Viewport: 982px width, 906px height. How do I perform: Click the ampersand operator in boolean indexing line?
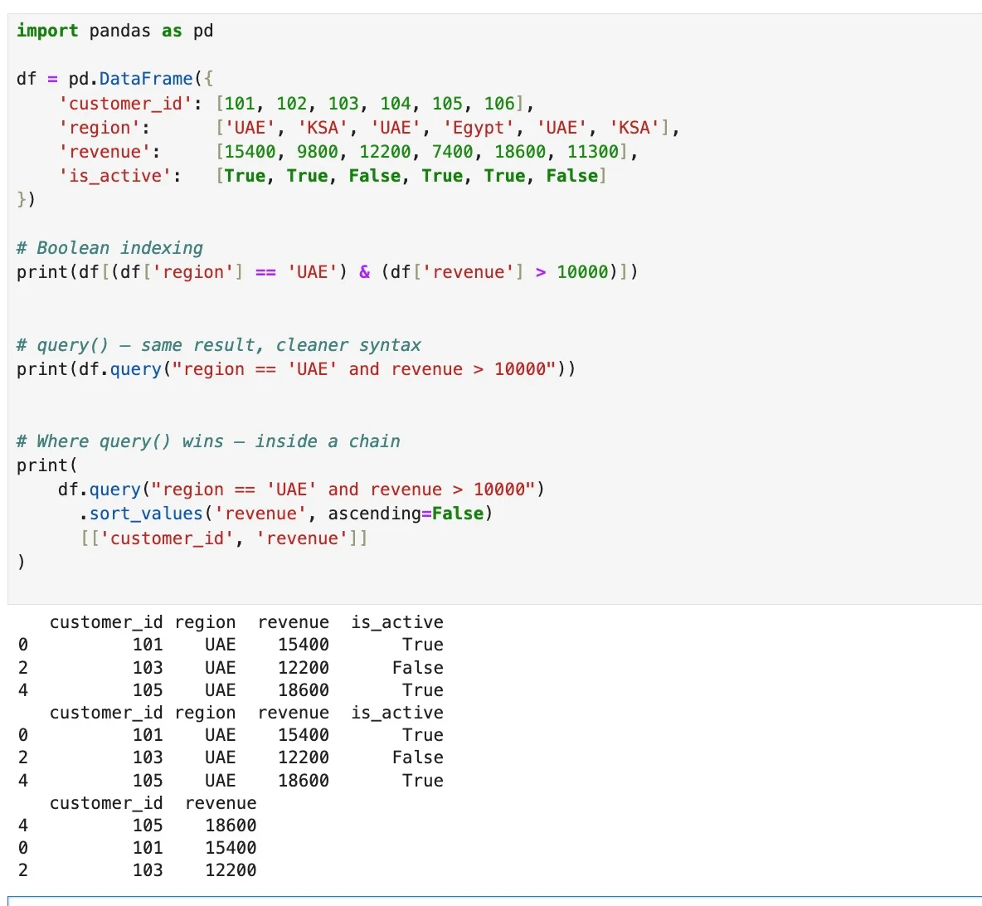(364, 272)
